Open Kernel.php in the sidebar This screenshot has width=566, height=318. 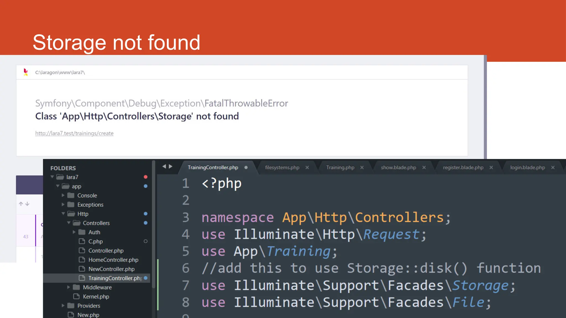click(96, 296)
